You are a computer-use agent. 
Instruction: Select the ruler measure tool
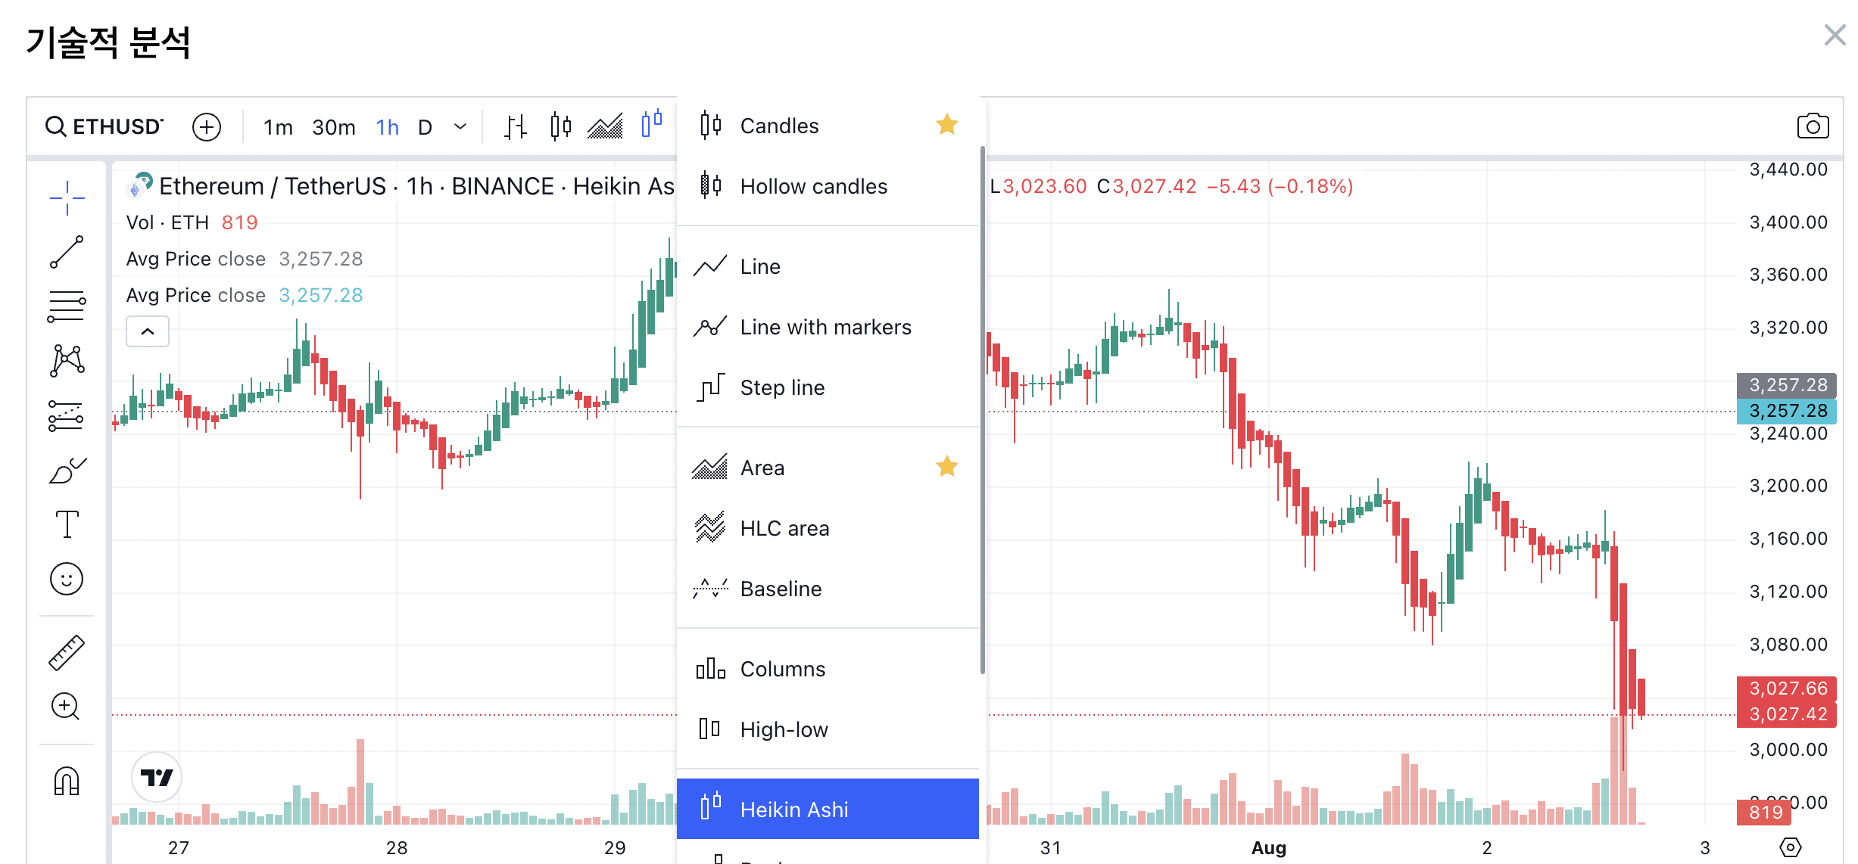tap(67, 652)
